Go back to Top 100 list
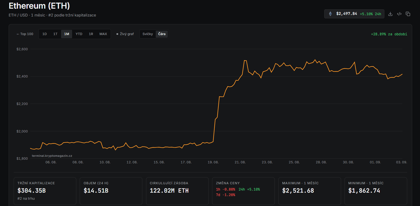The width and height of the screenshot is (420, 206). pos(25,34)
